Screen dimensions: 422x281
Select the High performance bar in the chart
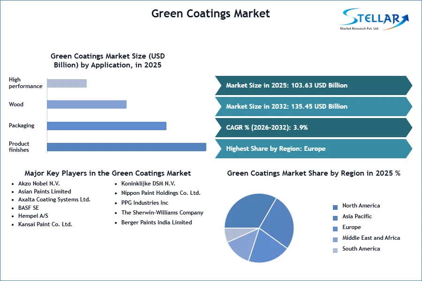67,83
